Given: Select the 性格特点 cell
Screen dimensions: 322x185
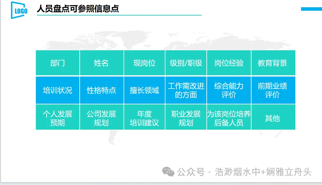Looking at the screenshot, I should (102, 90).
